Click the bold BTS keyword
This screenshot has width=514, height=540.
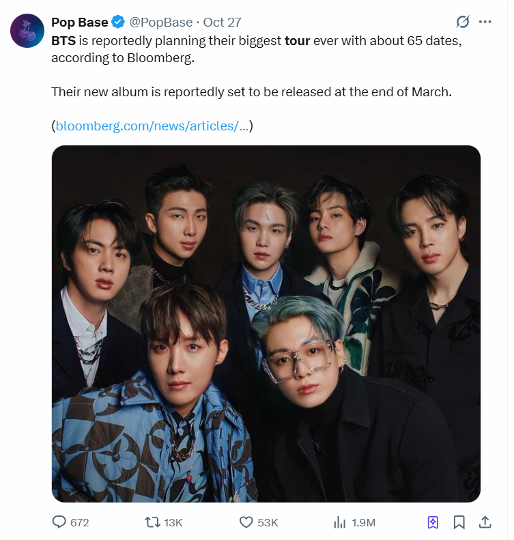[x=63, y=40]
